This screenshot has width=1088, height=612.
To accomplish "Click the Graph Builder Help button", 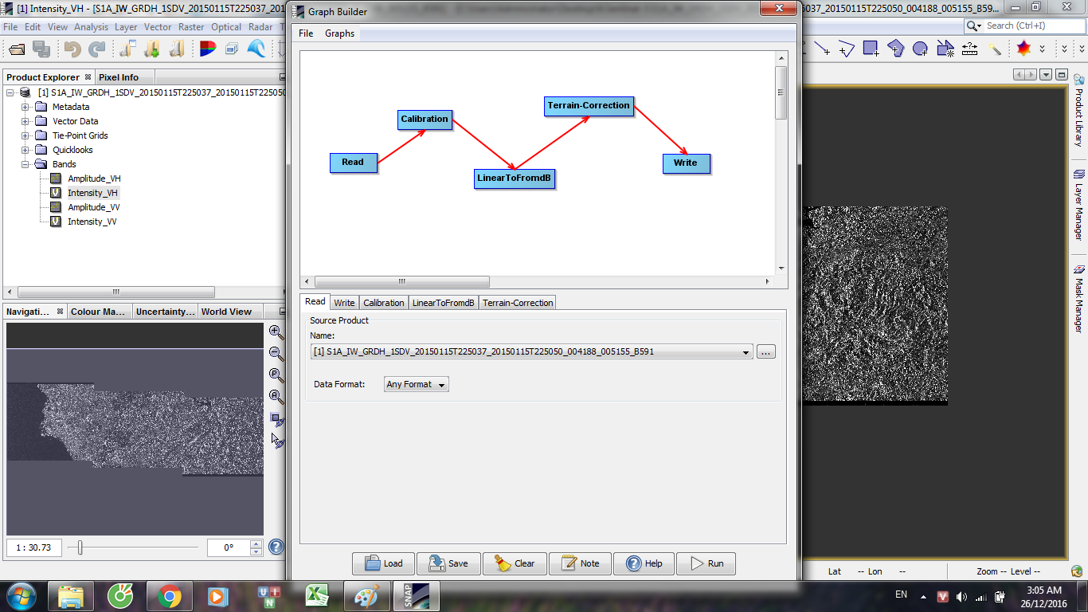I will point(644,563).
